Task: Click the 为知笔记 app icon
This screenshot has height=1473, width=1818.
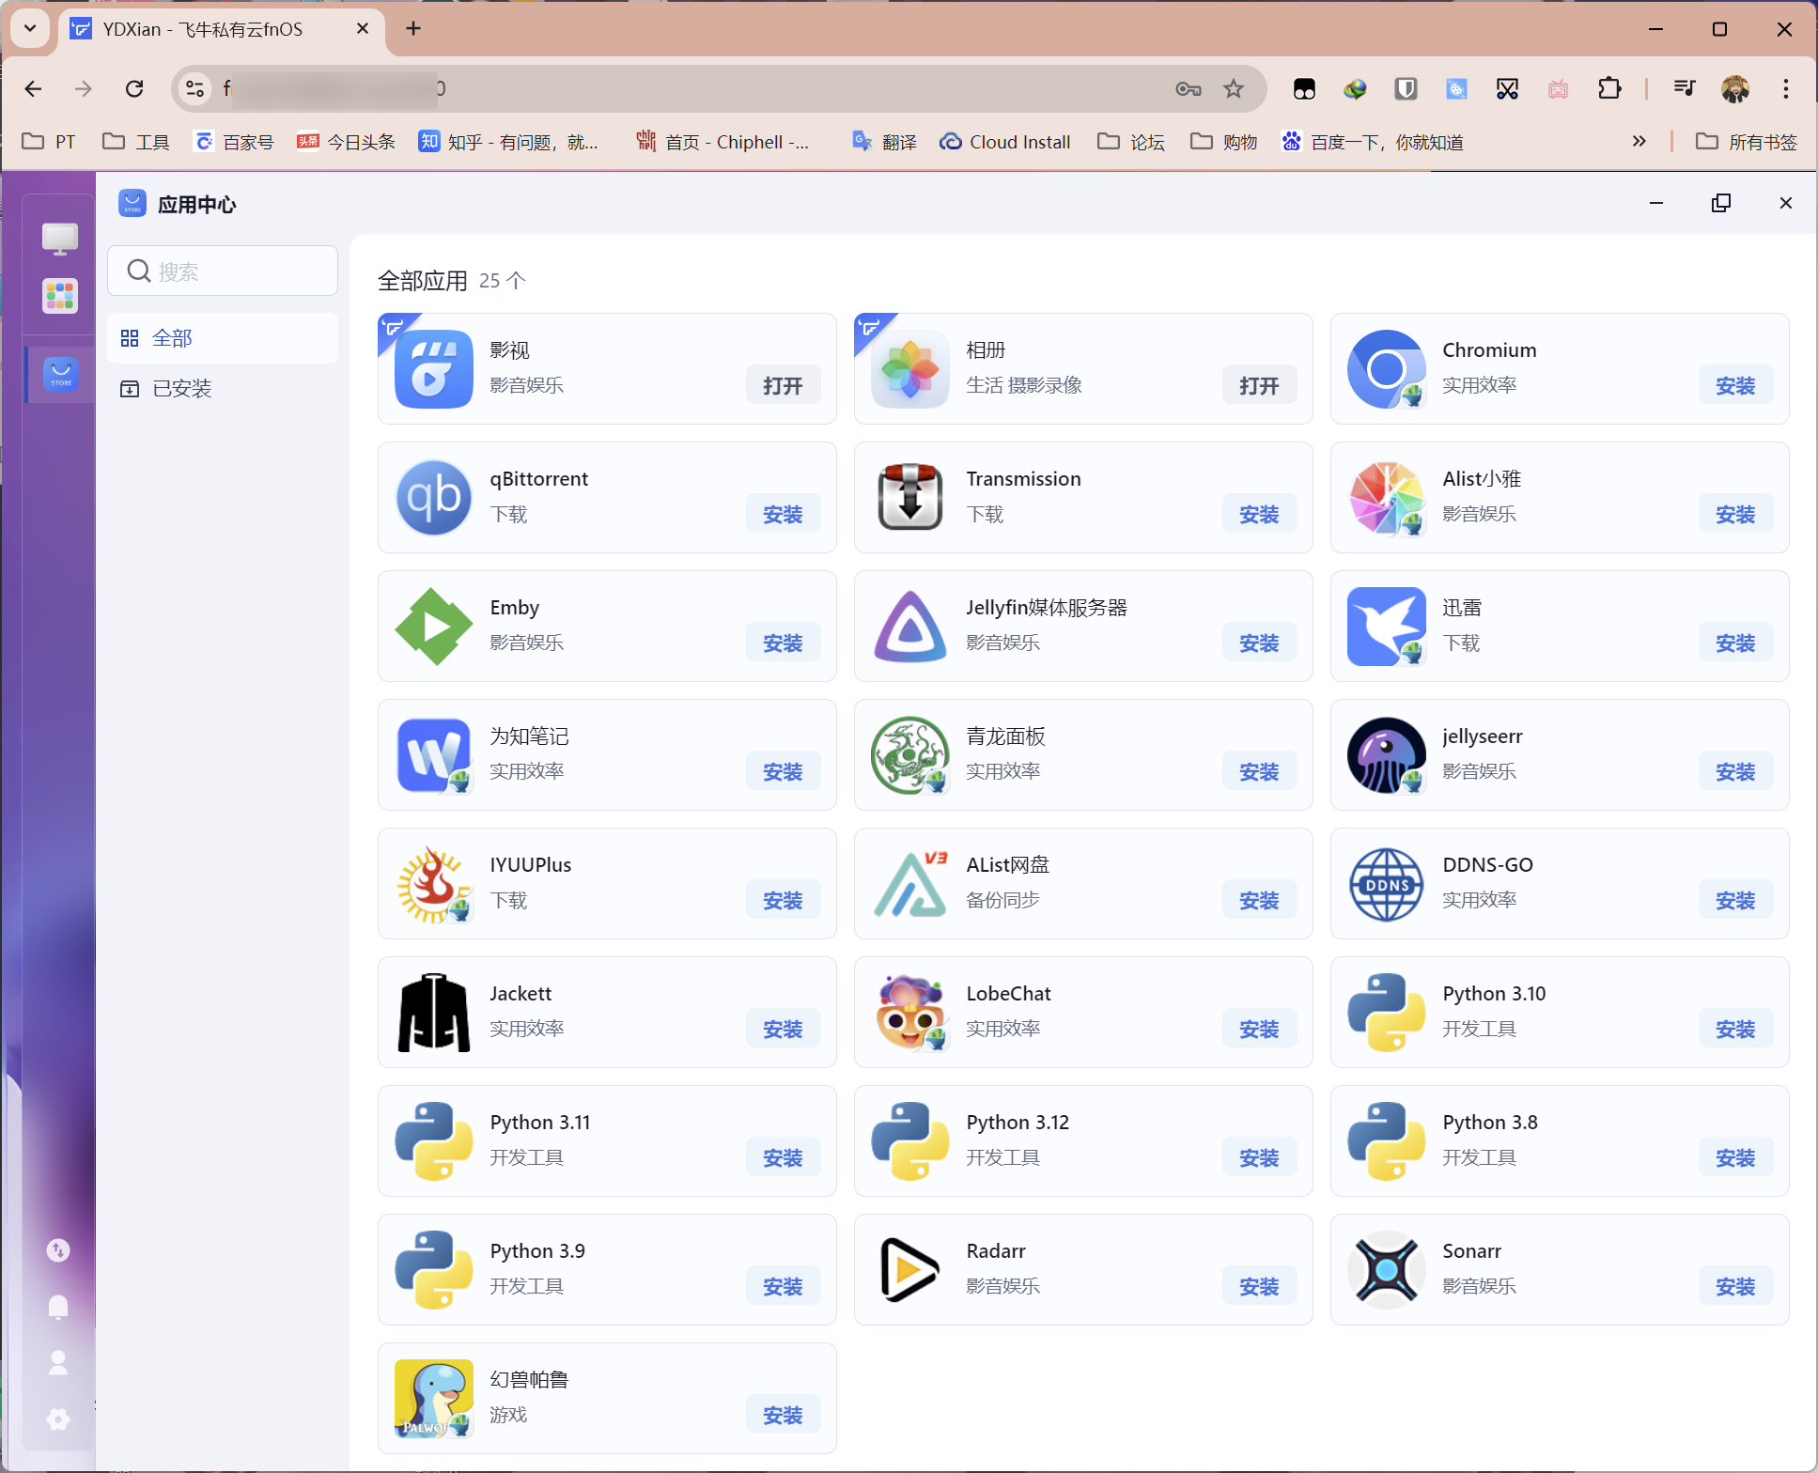Action: click(433, 755)
